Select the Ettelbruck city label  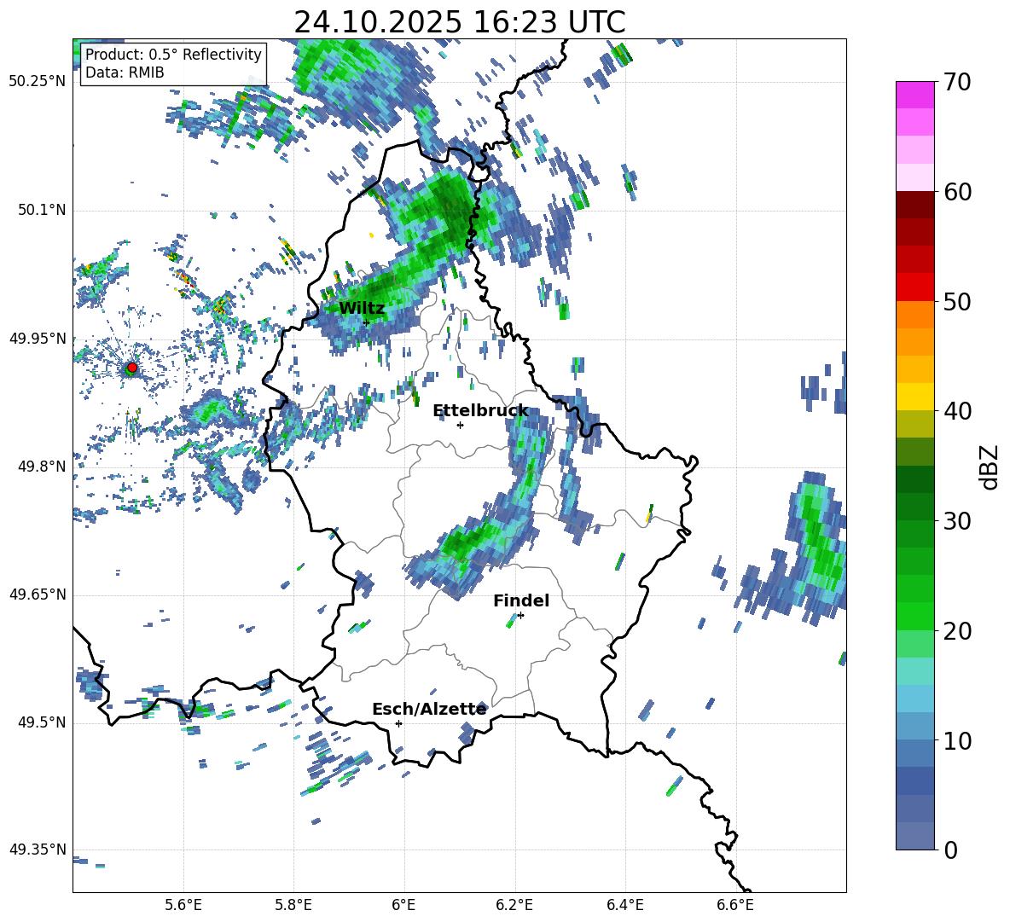point(480,411)
